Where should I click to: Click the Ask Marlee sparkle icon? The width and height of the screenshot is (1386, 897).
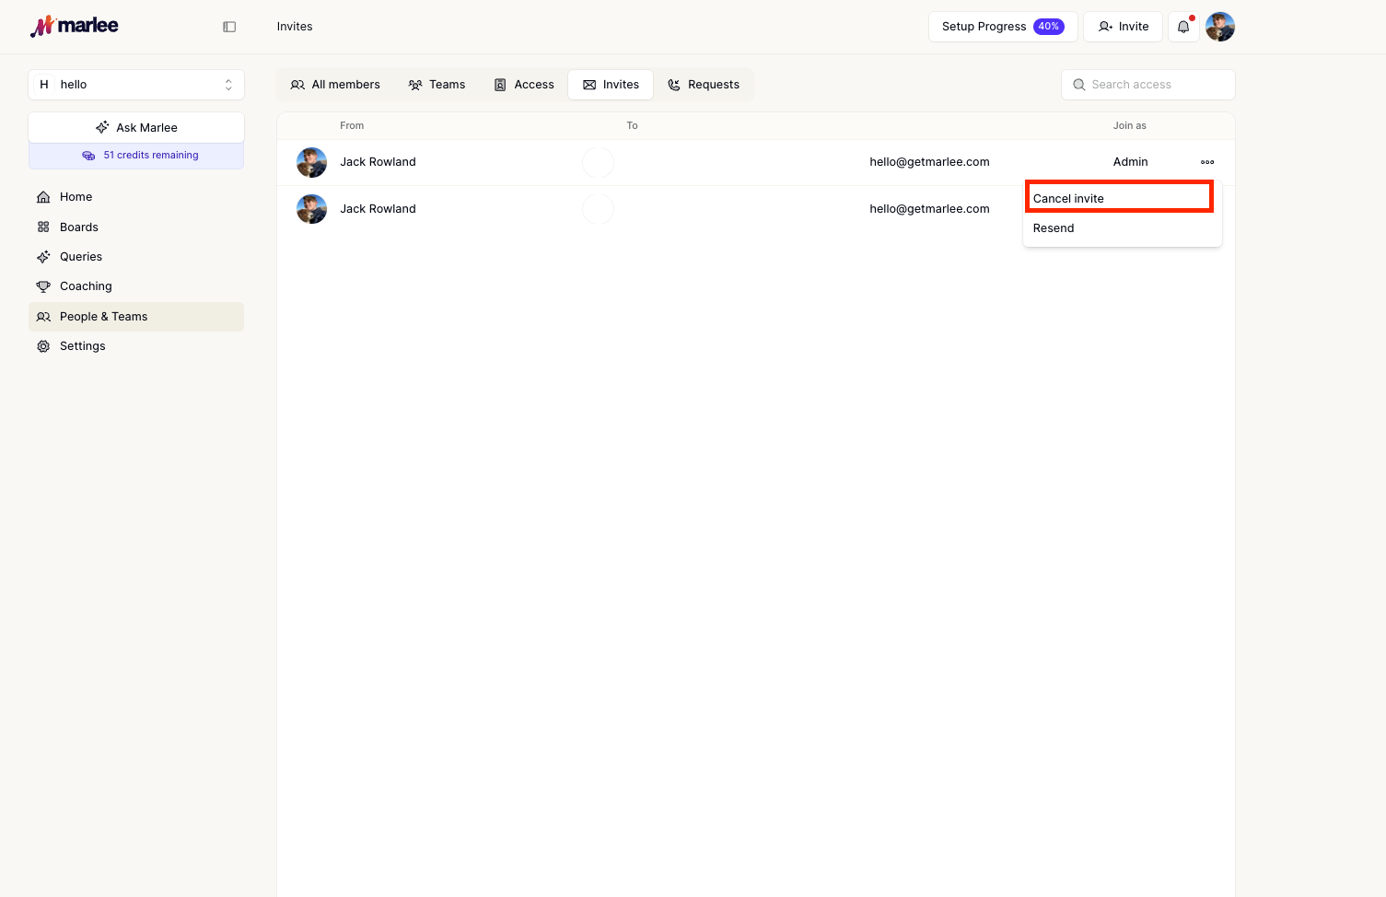[x=102, y=127]
